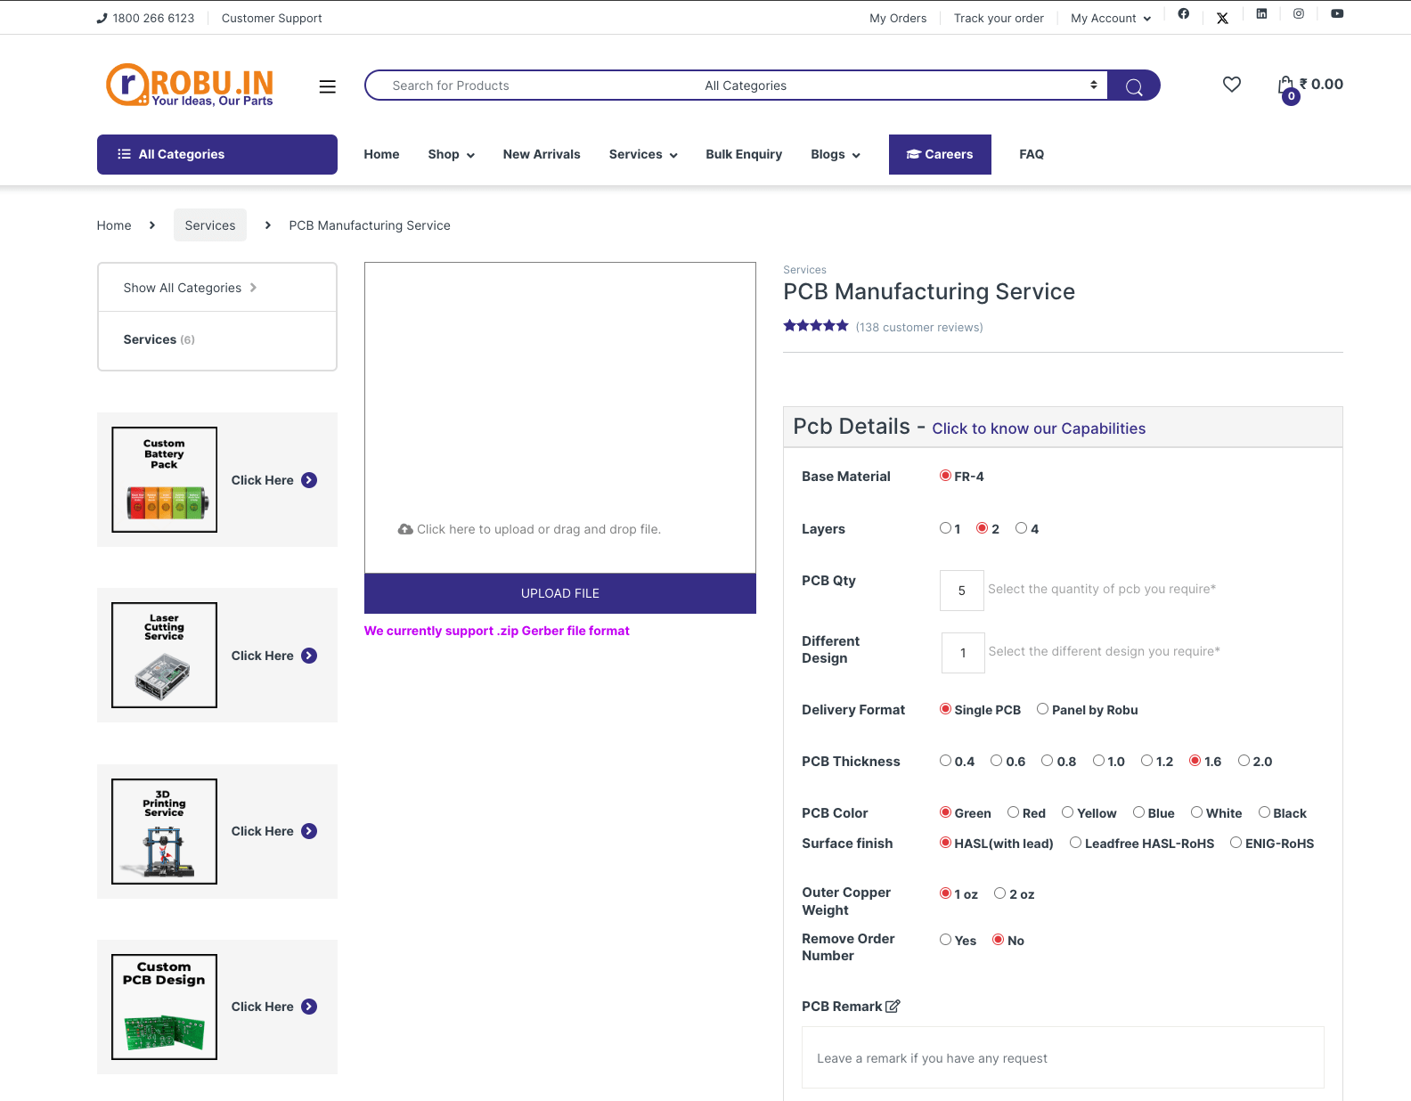Screen dimensions: 1411x1101
Task: Click Track your order link
Action: [999, 18]
